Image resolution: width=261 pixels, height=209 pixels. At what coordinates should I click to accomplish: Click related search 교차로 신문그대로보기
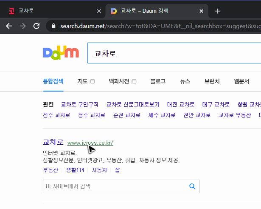[133, 105]
